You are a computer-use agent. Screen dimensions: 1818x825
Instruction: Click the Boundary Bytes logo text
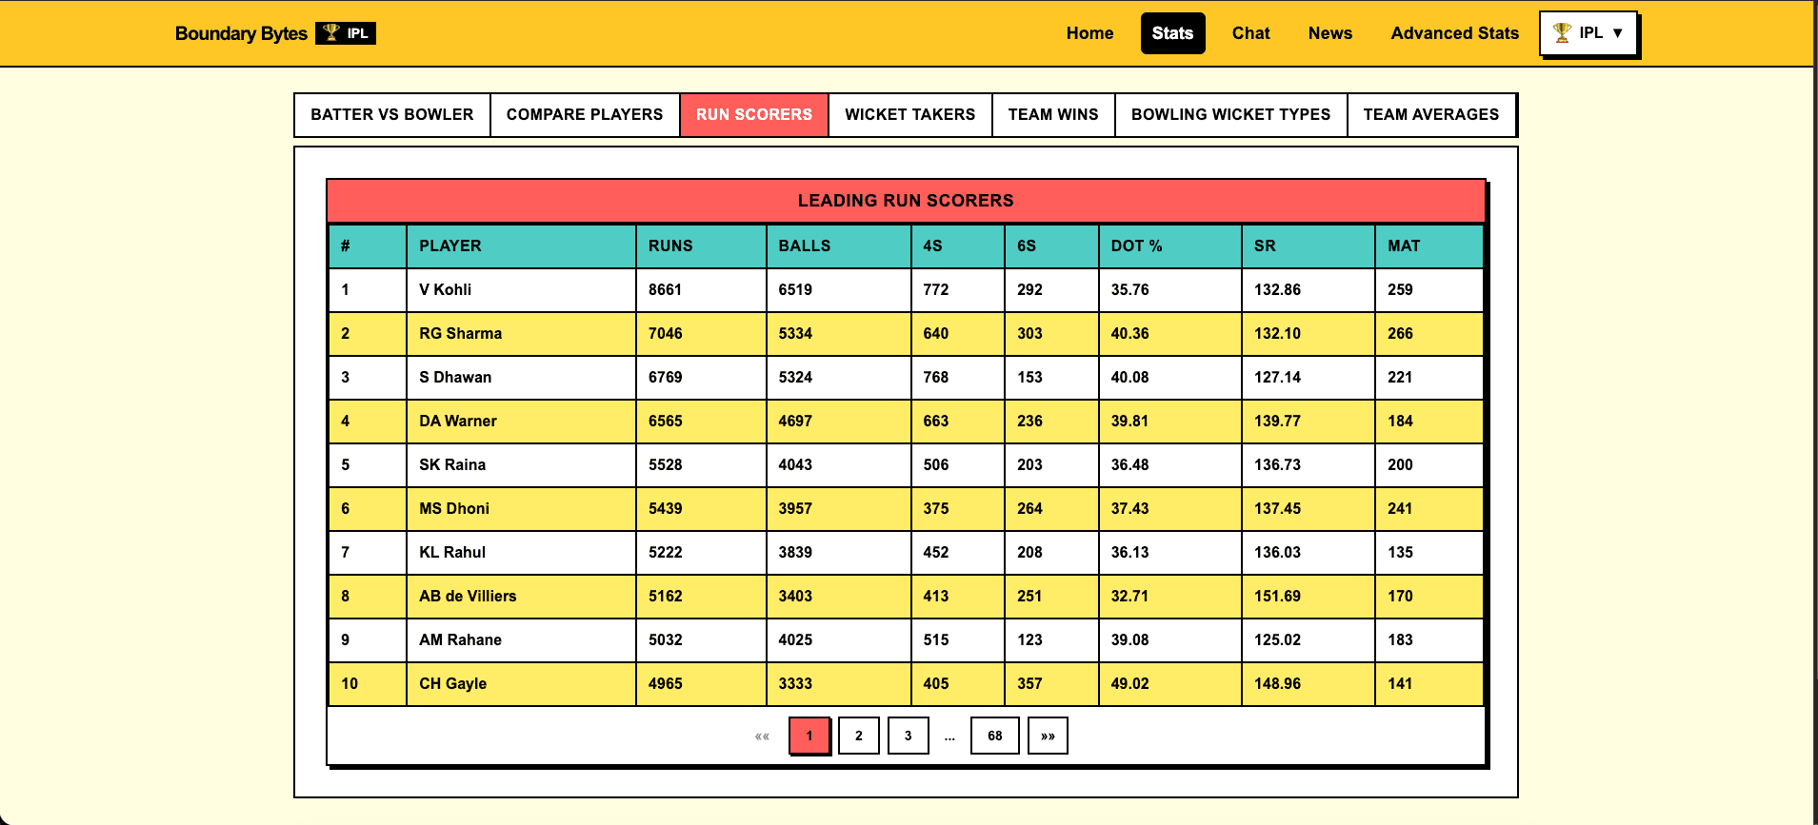(x=241, y=33)
